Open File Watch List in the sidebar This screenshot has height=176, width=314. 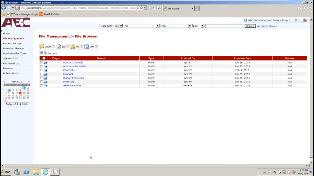click(11, 64)
